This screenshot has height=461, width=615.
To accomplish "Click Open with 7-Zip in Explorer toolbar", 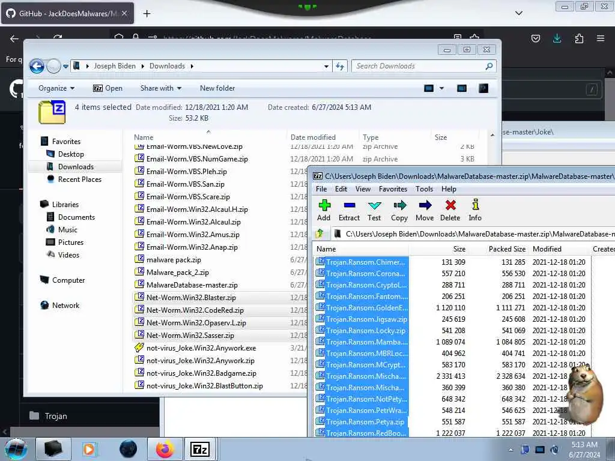I will [108, 88].
